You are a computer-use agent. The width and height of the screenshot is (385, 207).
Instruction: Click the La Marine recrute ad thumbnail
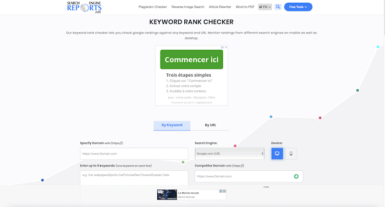pos(167,195)
